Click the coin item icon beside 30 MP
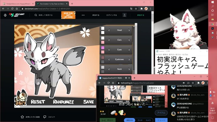Screen dimensions: 217x122 click(114, 113)
